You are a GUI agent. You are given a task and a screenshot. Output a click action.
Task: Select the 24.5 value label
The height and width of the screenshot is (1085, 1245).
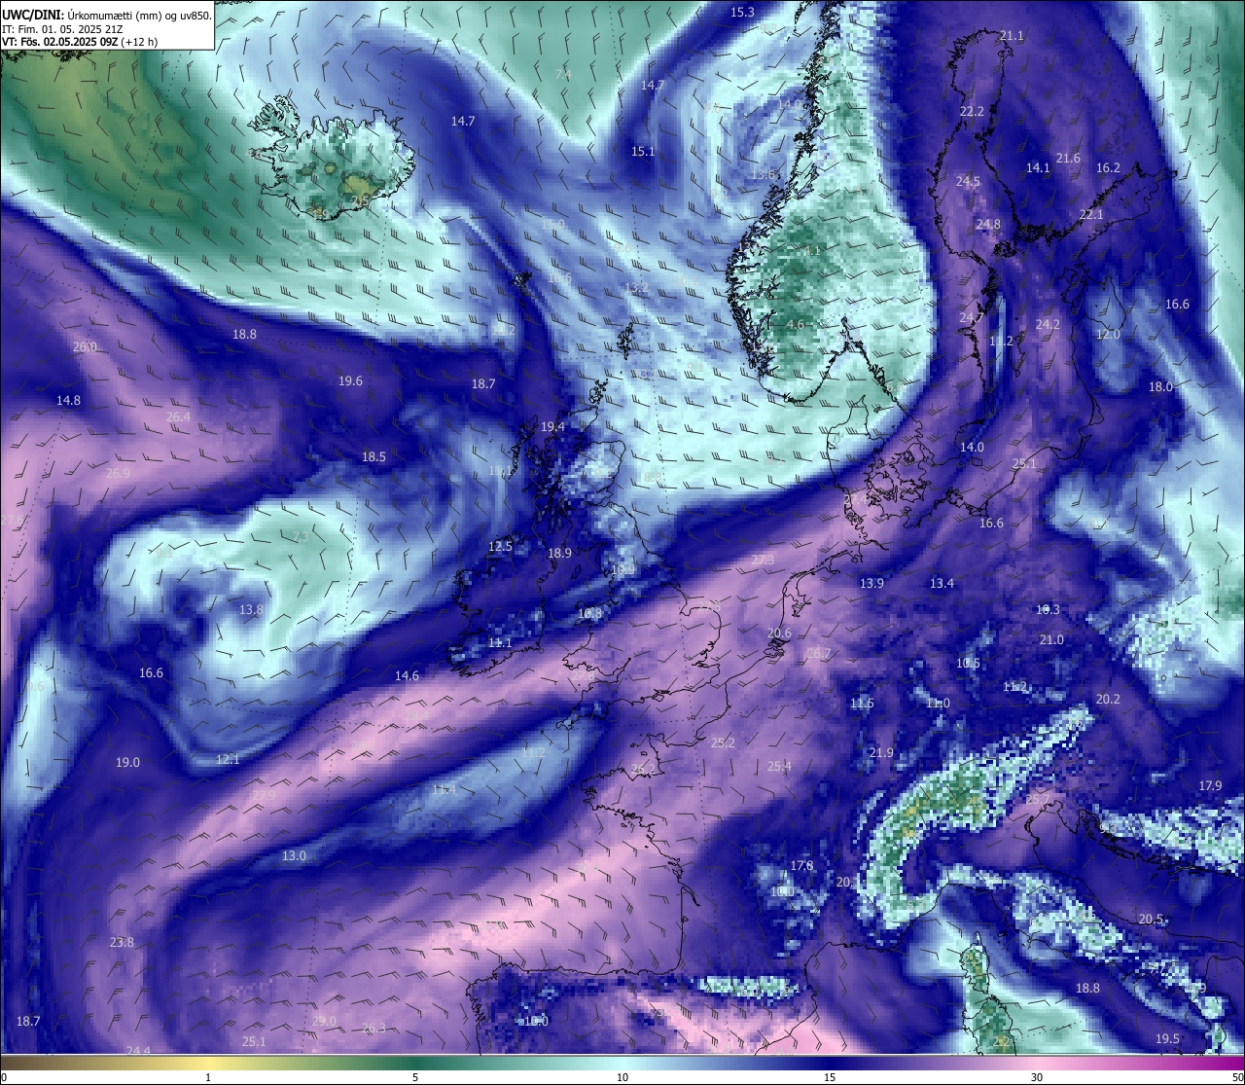(968, 181)
